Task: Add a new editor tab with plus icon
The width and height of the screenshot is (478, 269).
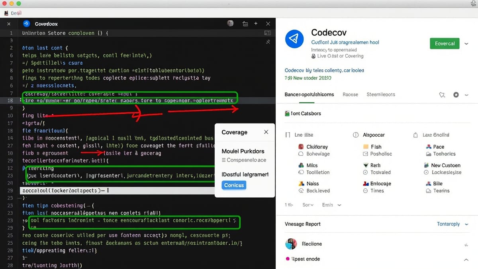Action: click(256, 24)
